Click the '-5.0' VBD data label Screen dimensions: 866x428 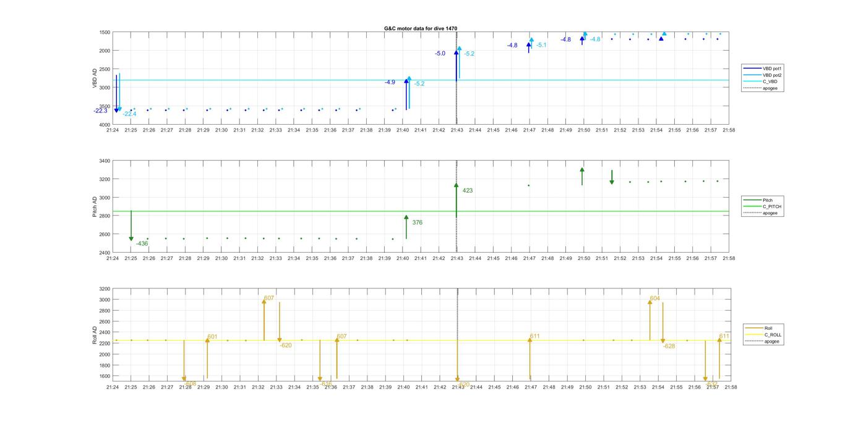pos(440,54)
